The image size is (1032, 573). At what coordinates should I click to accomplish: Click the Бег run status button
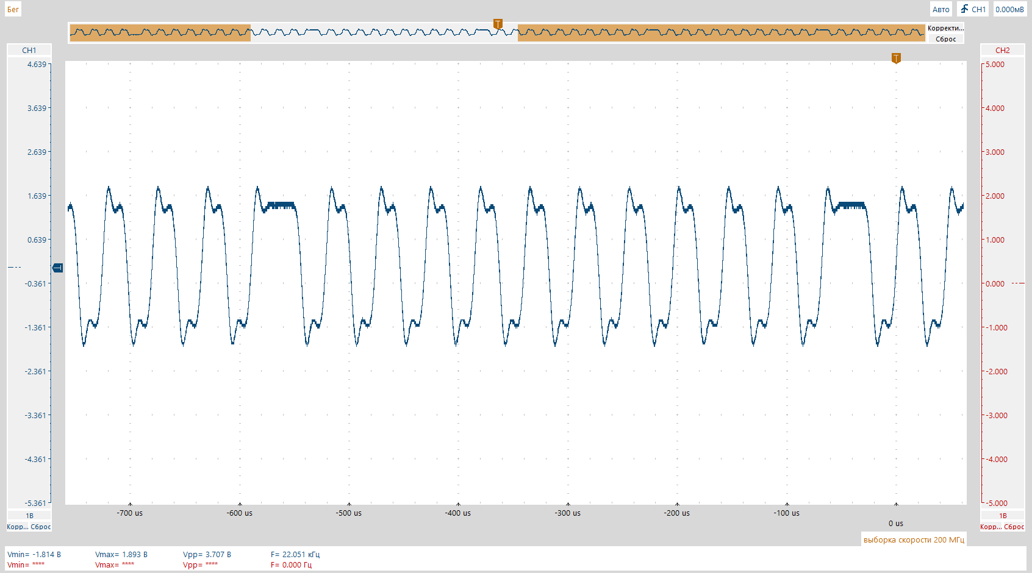pyautogui.click(x=13, y=9)
